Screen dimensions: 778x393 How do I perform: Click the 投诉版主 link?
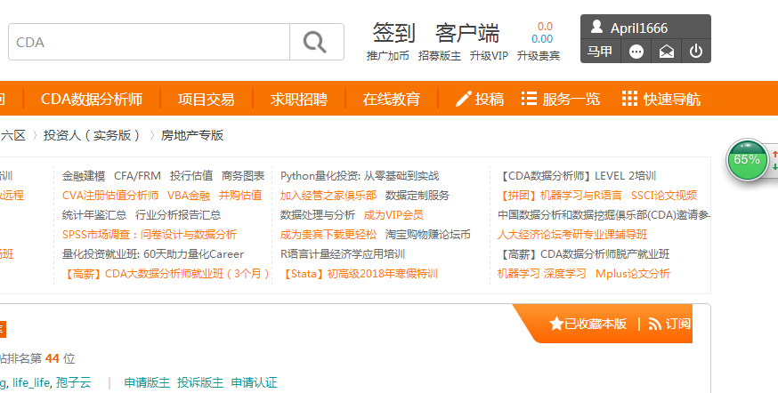tap(200, 382)
